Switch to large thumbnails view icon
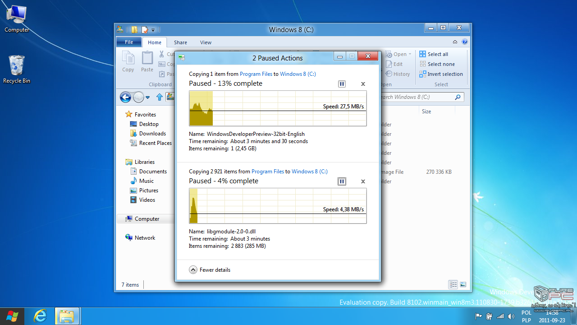Screen dimensions: 577x325 tap(463, 285)
